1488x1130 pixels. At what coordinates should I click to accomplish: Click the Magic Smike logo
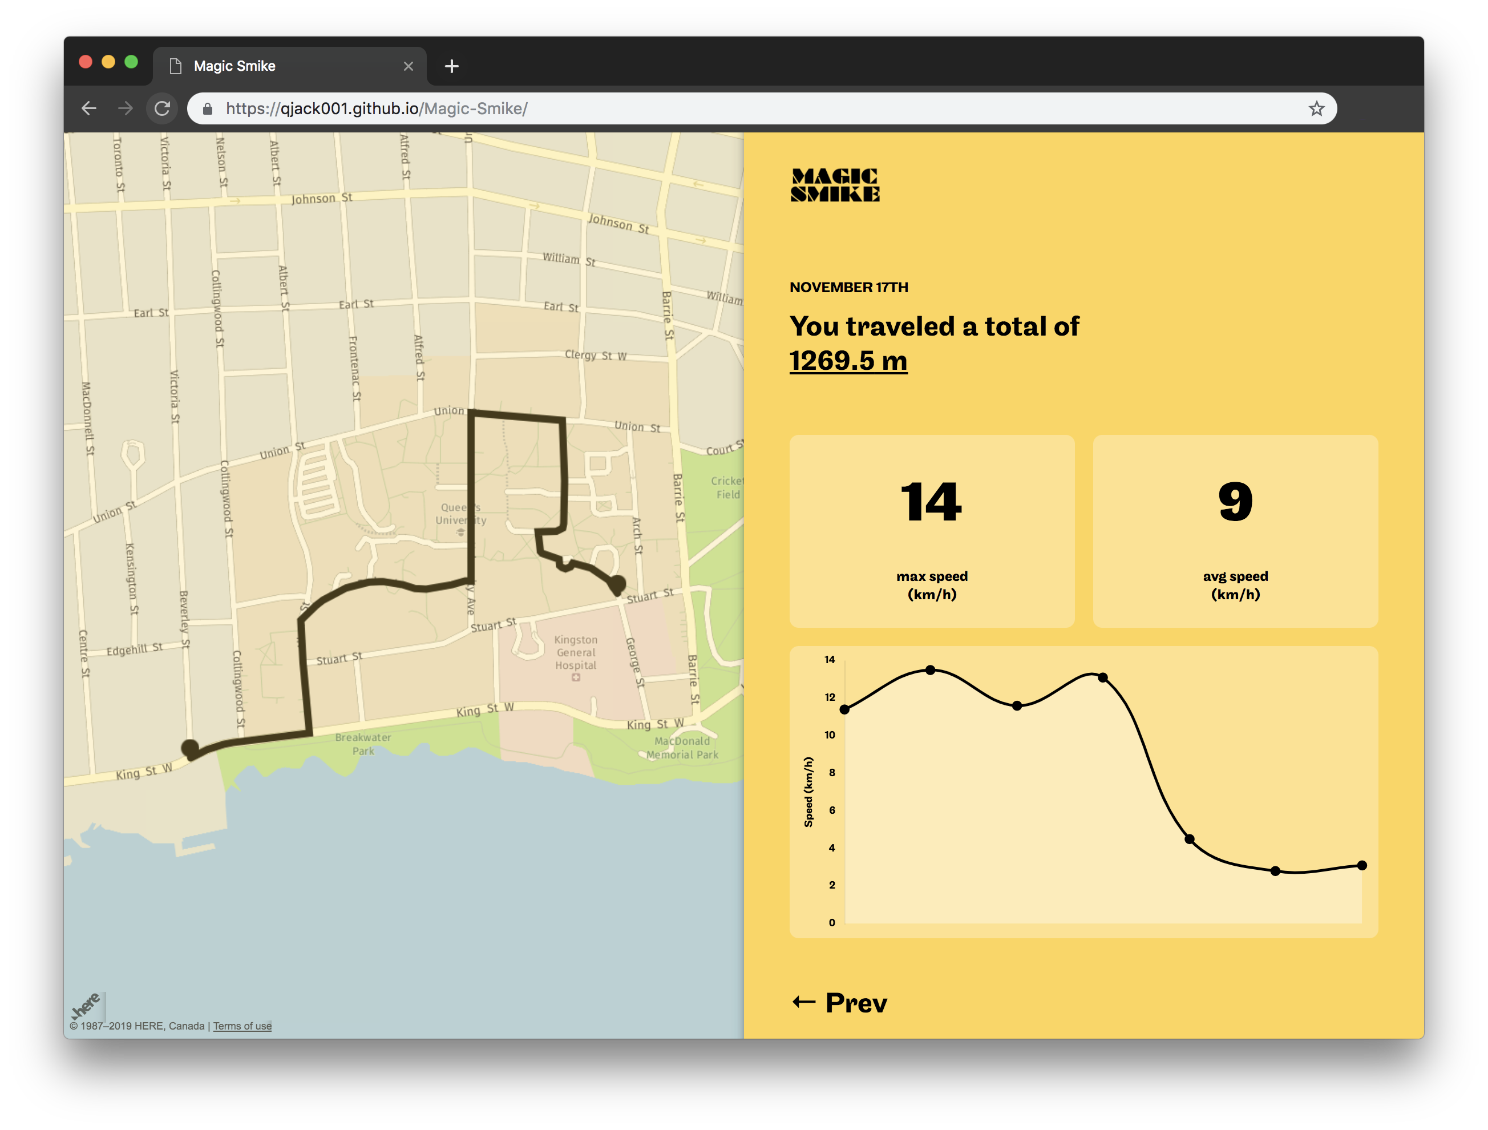coord(834,185)
